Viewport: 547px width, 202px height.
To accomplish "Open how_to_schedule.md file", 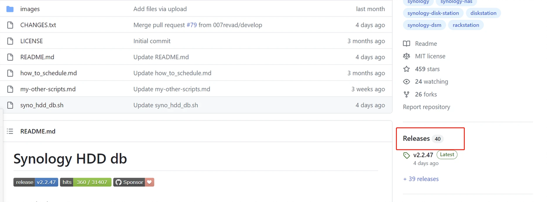I will (49, 73).
